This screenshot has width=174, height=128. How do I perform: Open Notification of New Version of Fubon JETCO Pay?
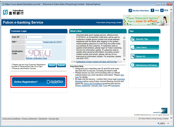click(x=96, y=62)
